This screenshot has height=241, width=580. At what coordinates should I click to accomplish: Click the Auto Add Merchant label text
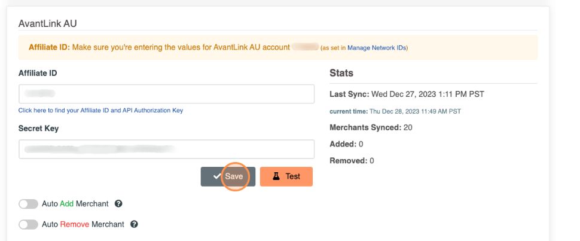point(75,204)
